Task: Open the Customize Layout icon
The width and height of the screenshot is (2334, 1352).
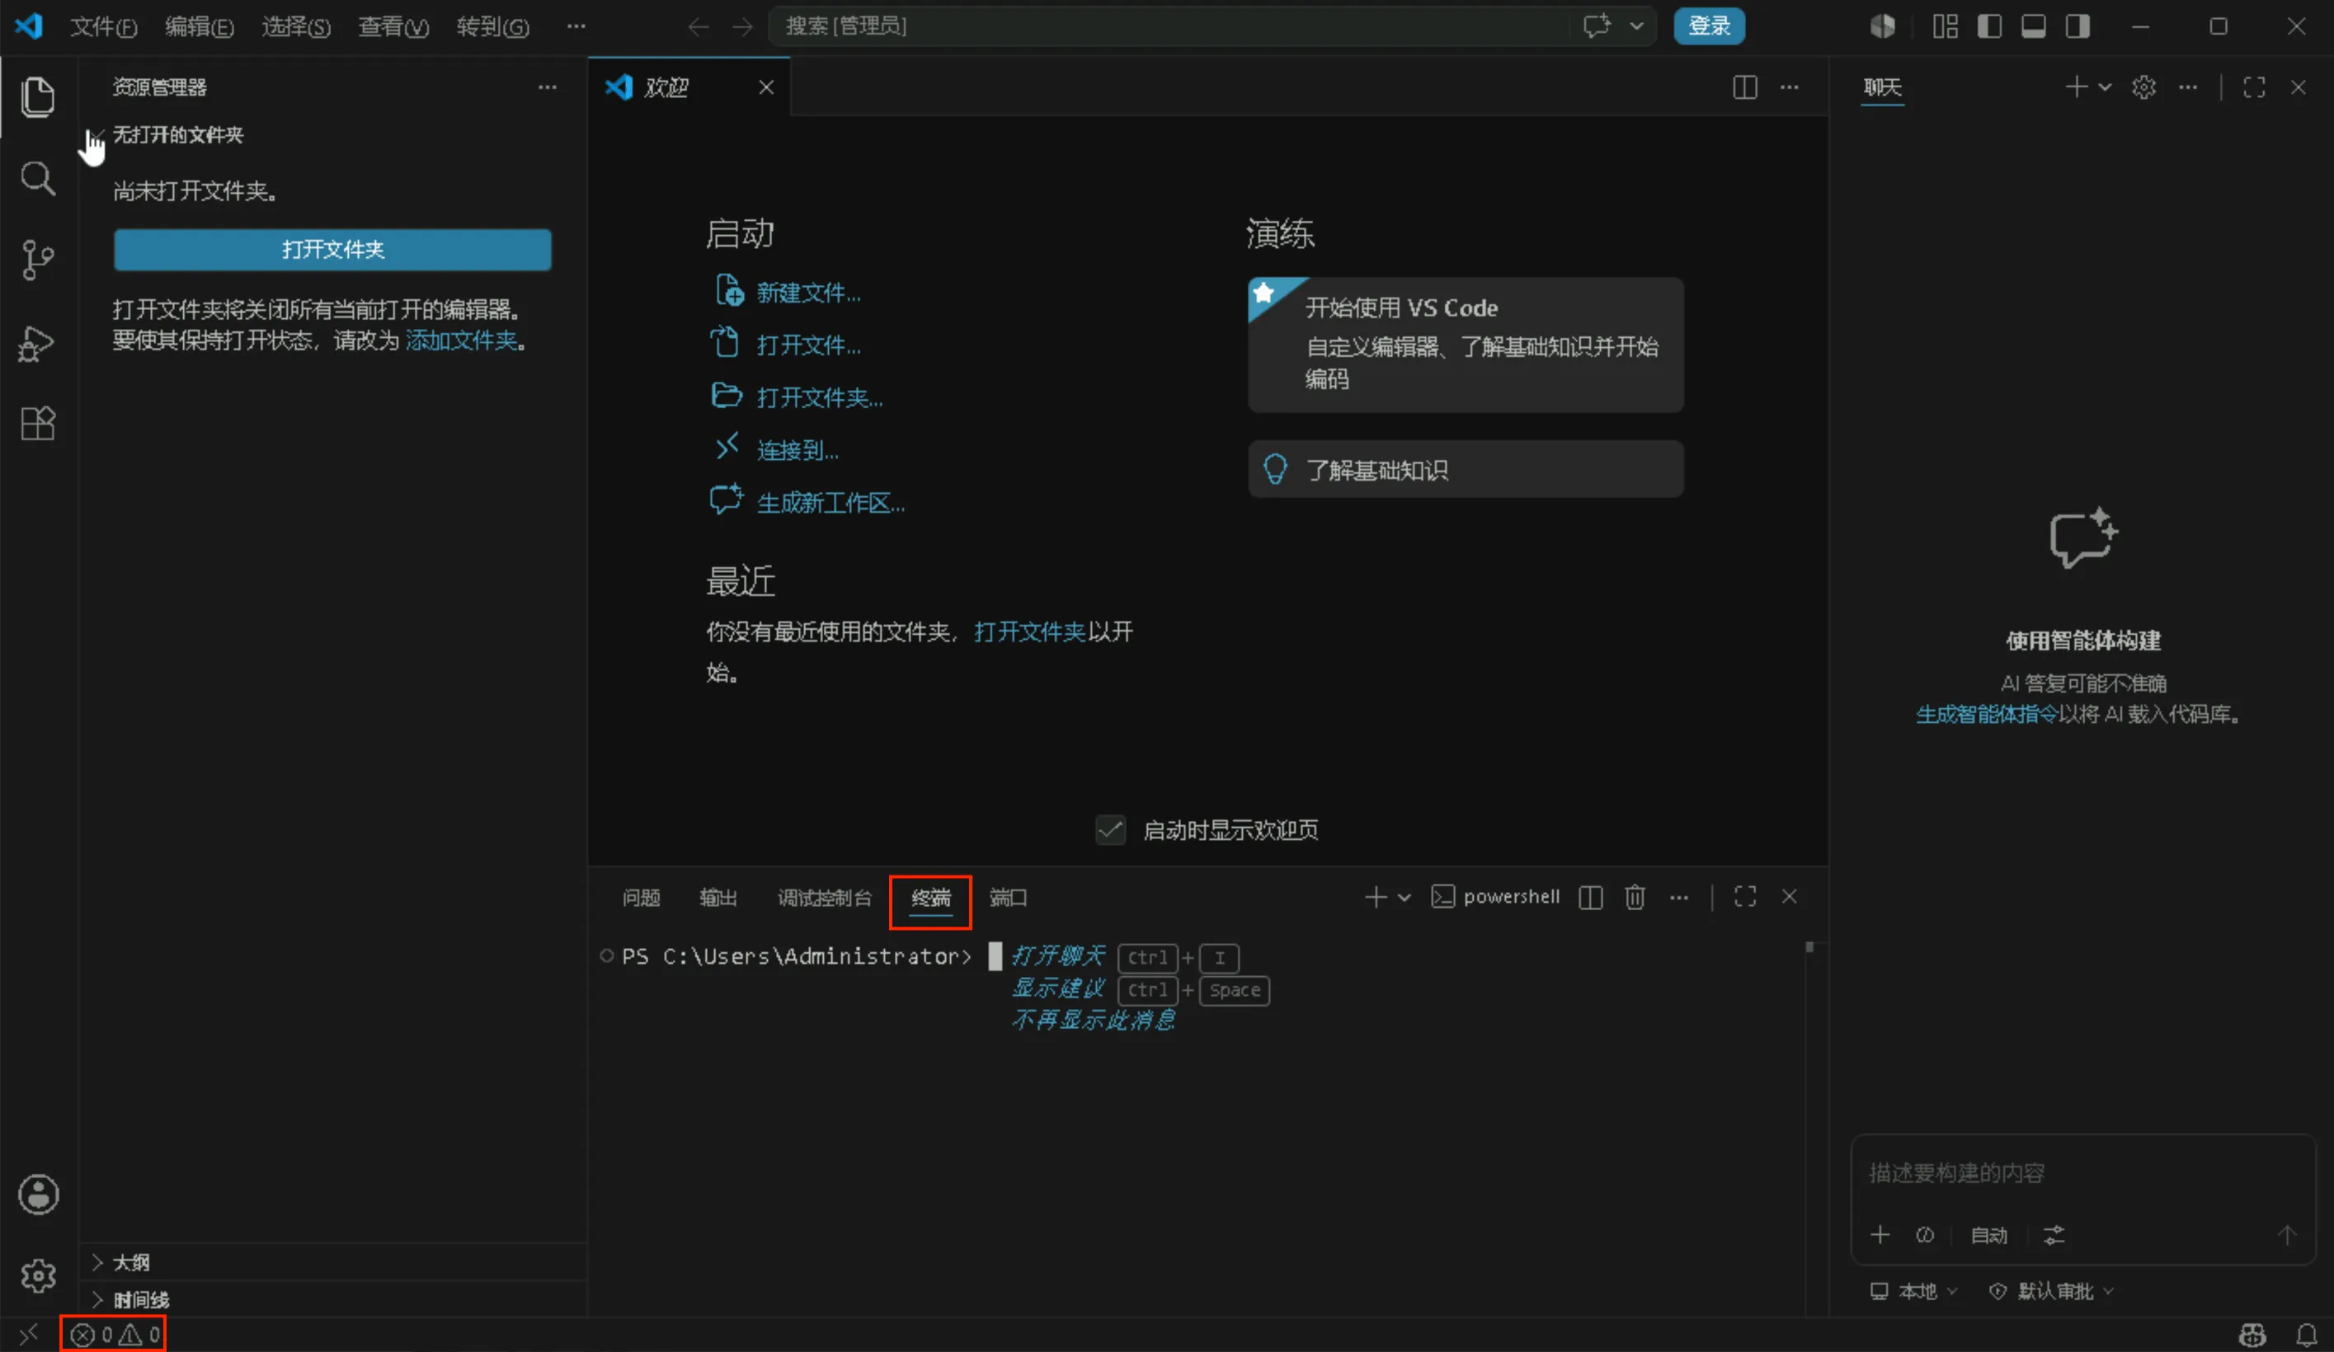Action: tap(1945, 26)
